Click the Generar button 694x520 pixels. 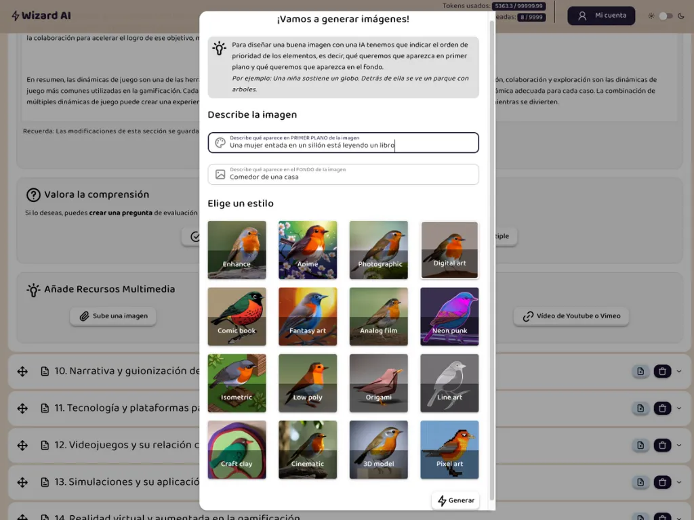coord(455,500)
